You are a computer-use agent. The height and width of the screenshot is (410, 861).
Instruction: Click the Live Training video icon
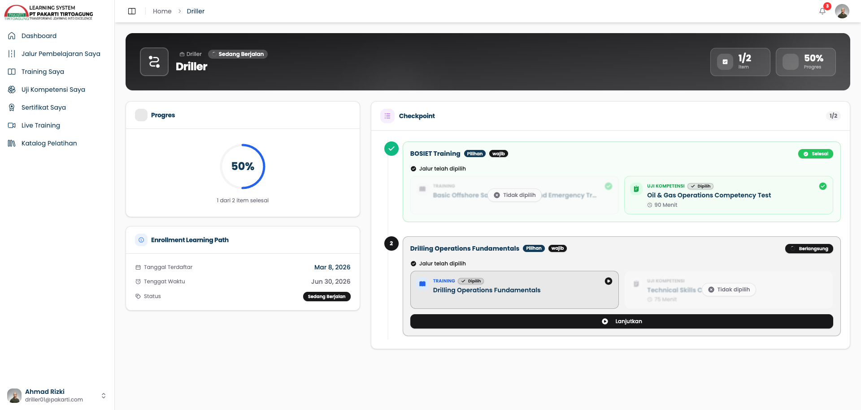12,125
